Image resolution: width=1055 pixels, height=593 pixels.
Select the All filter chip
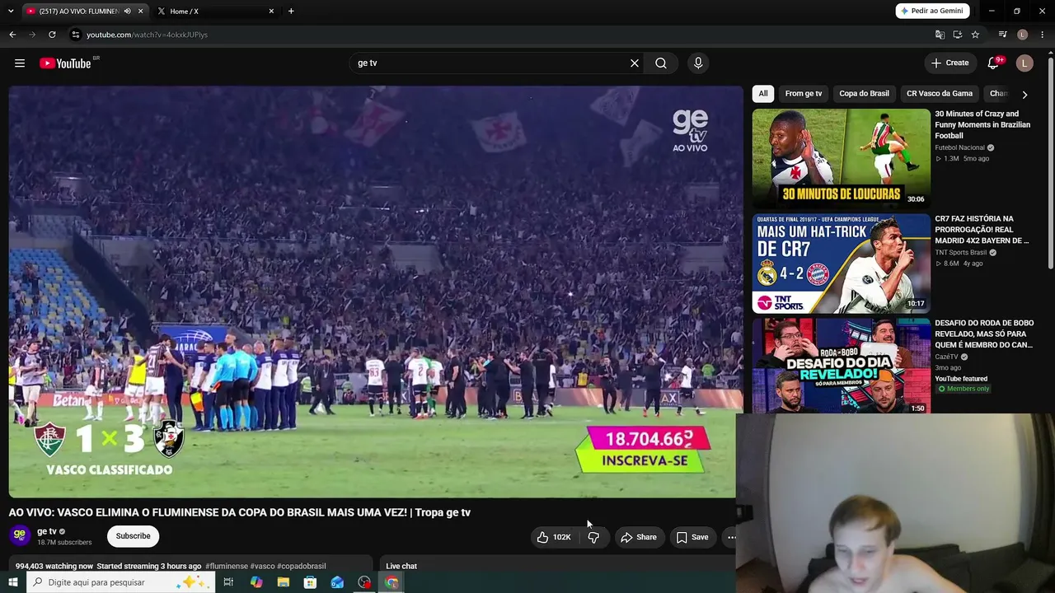click(763, 94)
